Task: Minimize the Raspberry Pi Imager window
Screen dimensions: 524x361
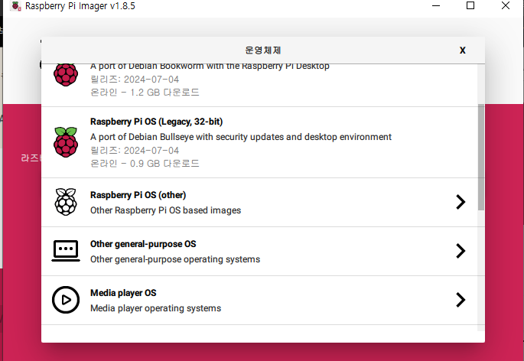Action: tap(436, 5)
